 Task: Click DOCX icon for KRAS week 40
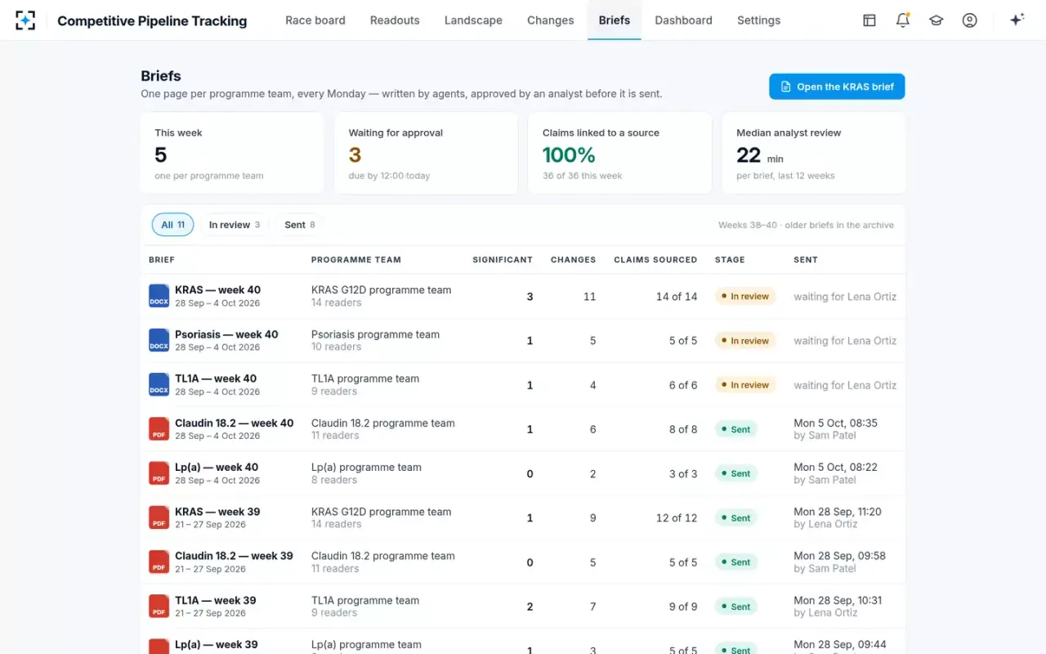(159, 296)
